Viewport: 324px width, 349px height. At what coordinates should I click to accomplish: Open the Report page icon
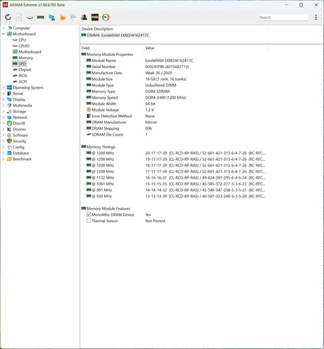(x=19, y=17)
